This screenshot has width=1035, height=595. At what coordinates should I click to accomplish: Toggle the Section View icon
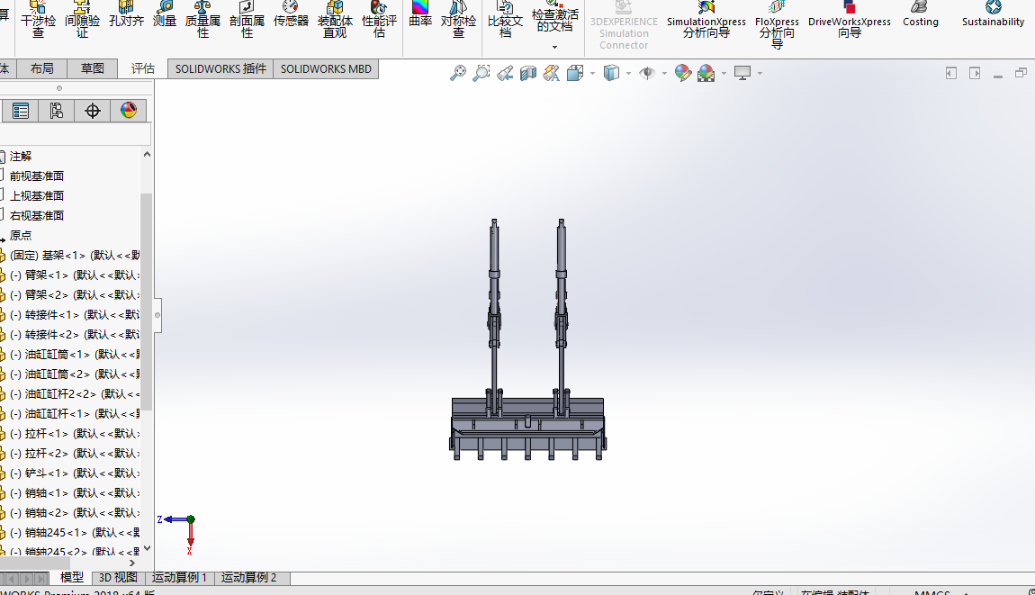(528, 73)
